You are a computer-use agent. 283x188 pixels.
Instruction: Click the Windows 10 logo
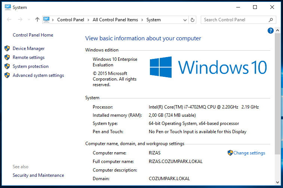(x=208, y=67)
